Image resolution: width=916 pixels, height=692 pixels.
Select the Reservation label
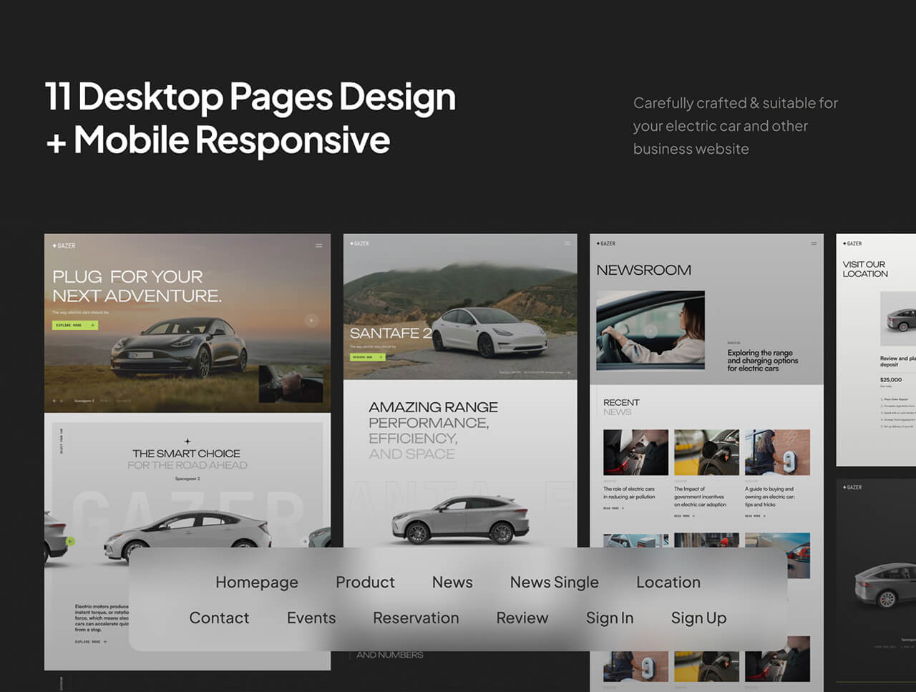pyautogui.click(x=416, y=618)
